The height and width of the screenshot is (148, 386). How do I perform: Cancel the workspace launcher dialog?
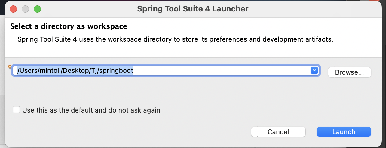click(x=278, y=132)
